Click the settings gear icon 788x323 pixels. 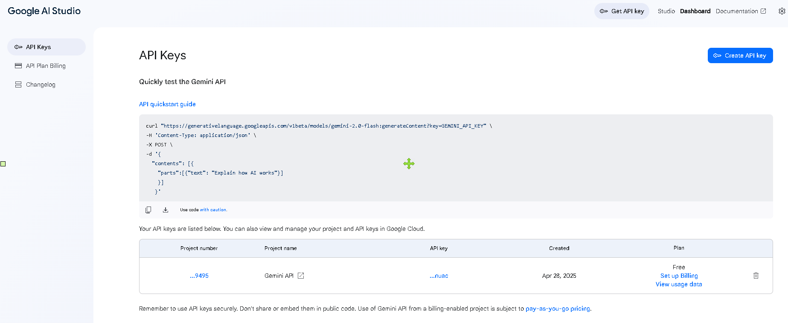[x=782, y=11]
